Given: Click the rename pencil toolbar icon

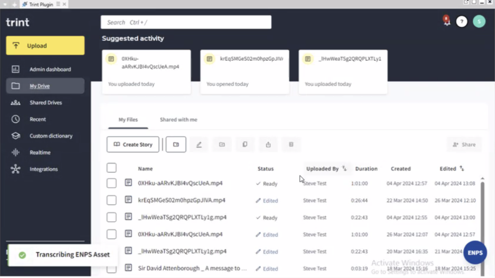Looking at the screenshot, I should pos(199,144).
